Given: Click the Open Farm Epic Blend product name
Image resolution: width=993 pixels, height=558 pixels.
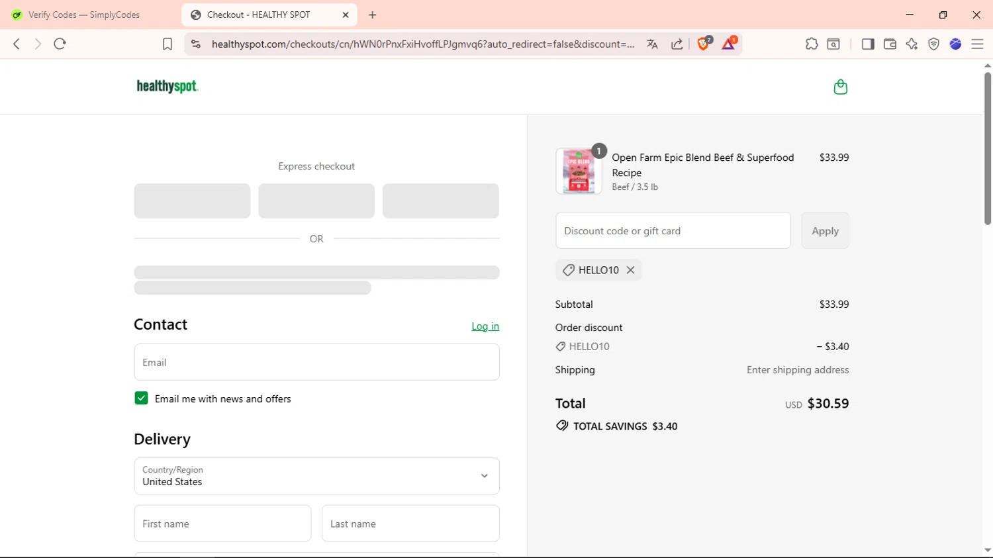Looking at the screenshot, I should tap(702, 165).
